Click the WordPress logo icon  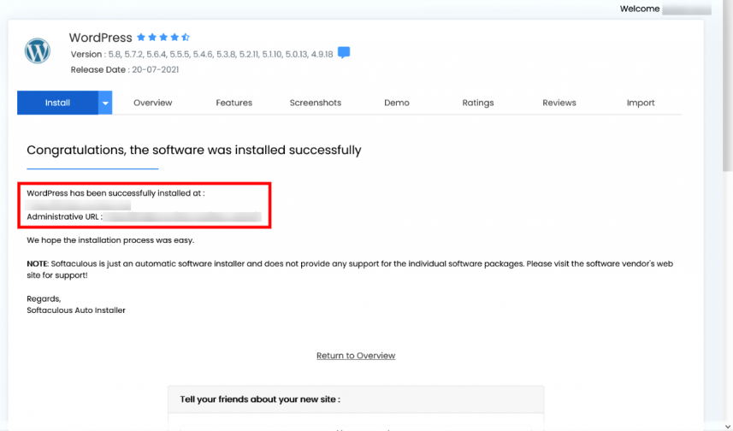coord(38,51)
